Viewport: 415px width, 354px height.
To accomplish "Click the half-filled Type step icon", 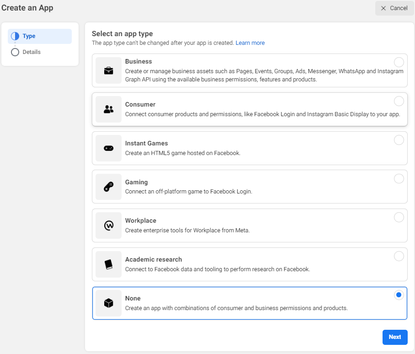I will (15, 36).
